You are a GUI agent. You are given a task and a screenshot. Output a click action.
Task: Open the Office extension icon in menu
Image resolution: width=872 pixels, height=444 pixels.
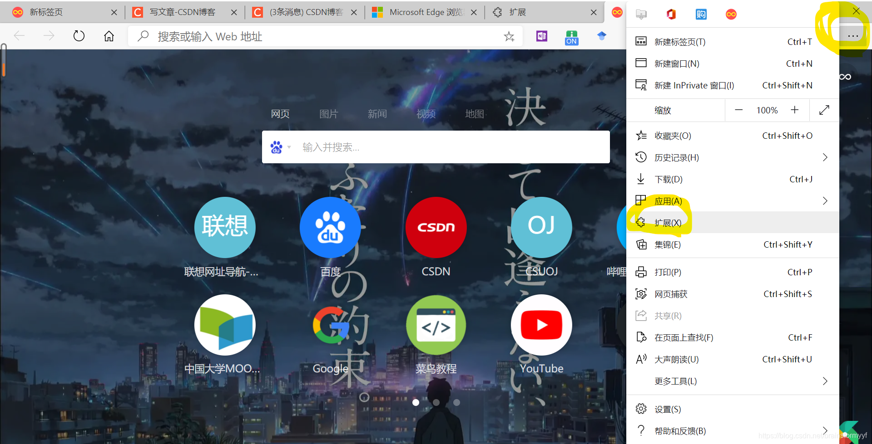(x=671, y=14)
